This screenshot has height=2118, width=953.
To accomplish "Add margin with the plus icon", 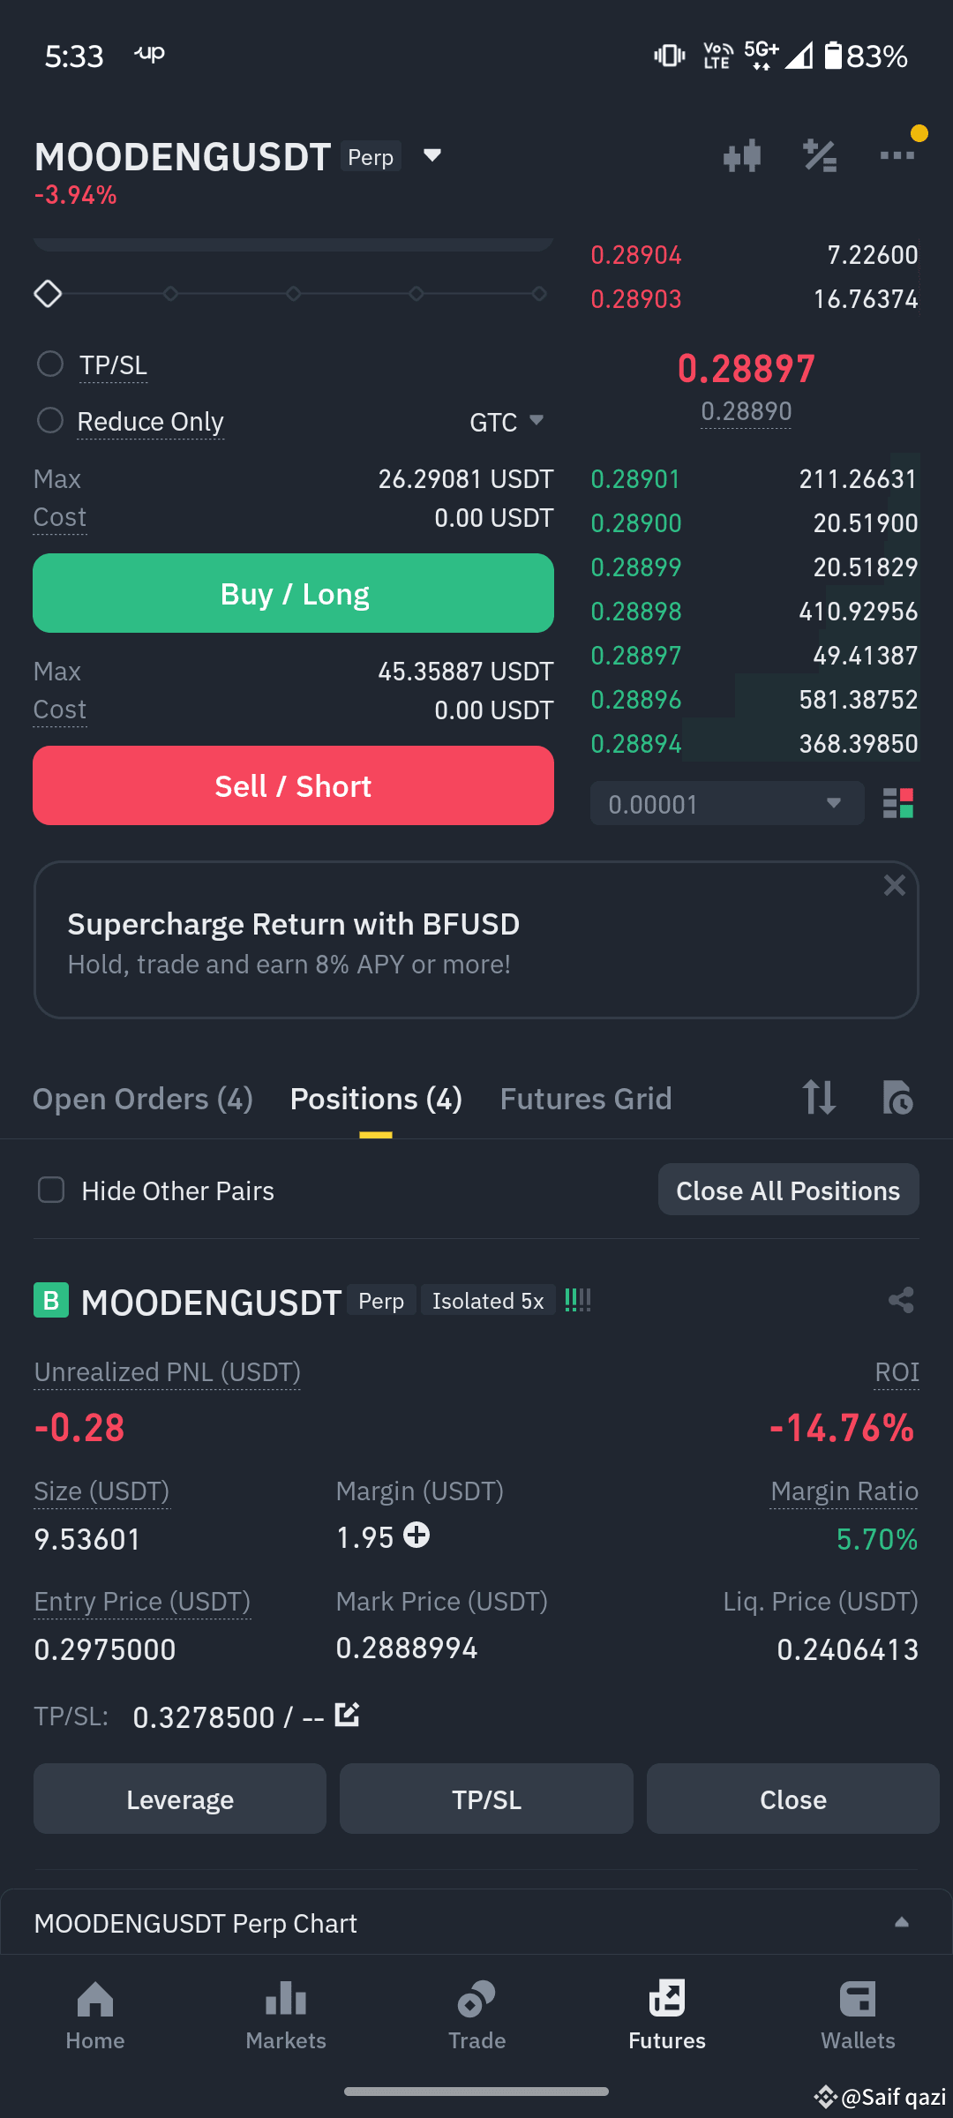I will coord(416,1536).
